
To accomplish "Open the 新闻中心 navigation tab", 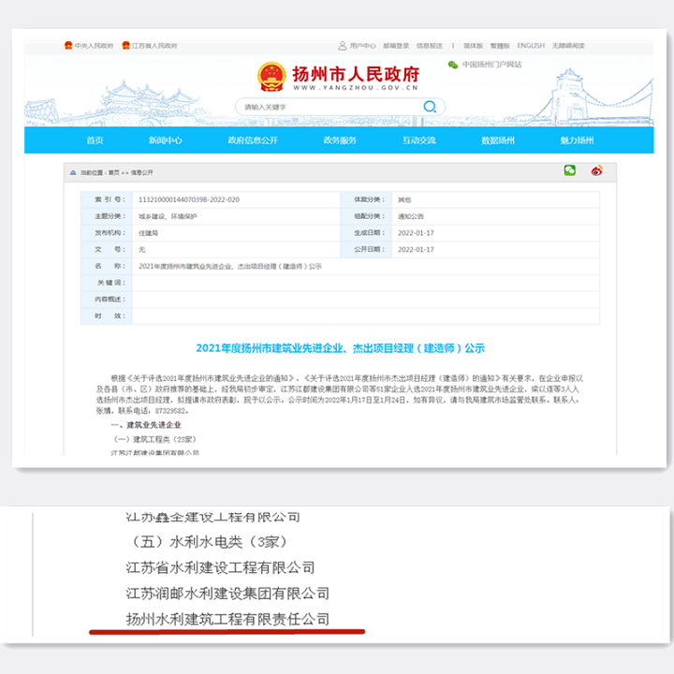I will (x=166, y=140).
